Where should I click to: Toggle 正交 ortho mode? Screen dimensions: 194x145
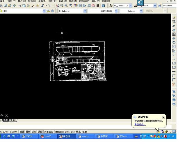[x=34, y=132]
